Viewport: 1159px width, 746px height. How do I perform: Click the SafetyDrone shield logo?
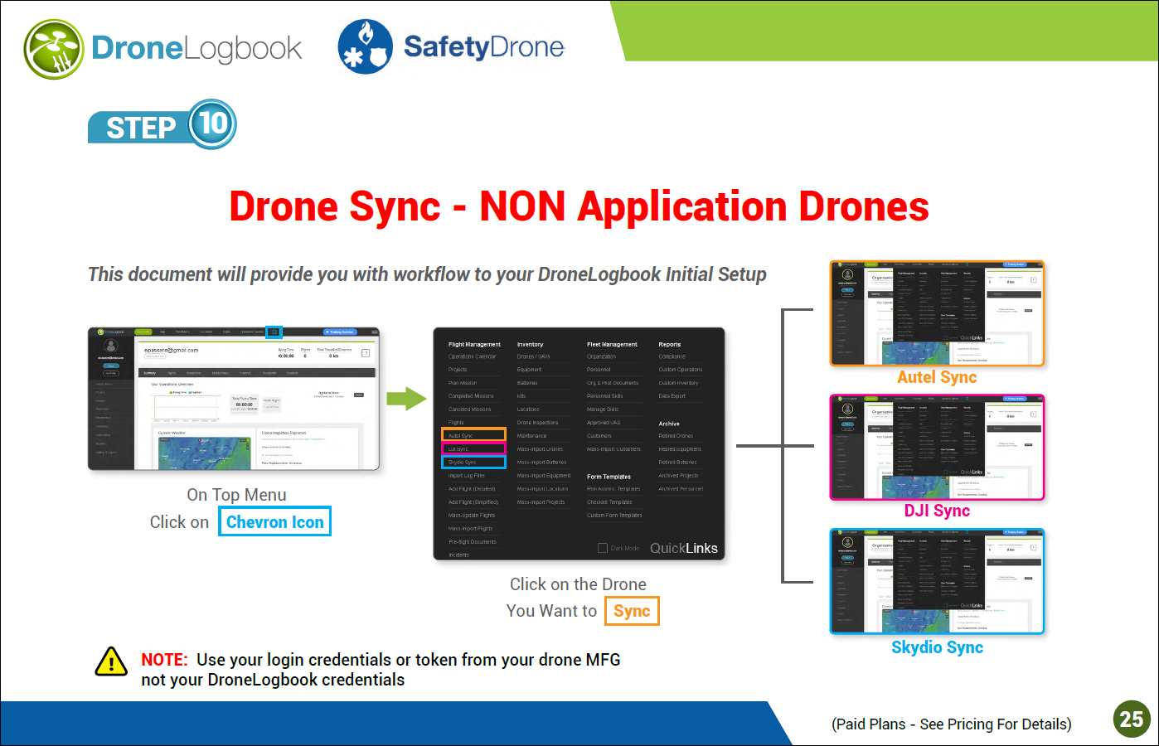[x=365, y=47]
